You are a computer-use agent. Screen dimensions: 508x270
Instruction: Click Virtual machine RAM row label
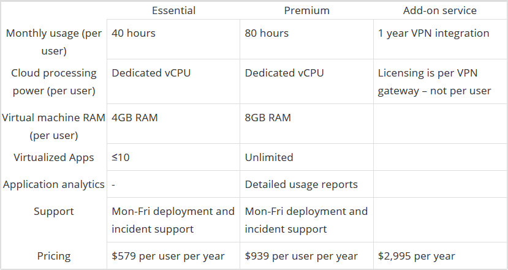pos(54,126)
